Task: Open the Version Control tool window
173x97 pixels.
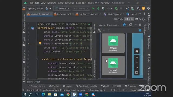Action: click(x=37, y=86)
